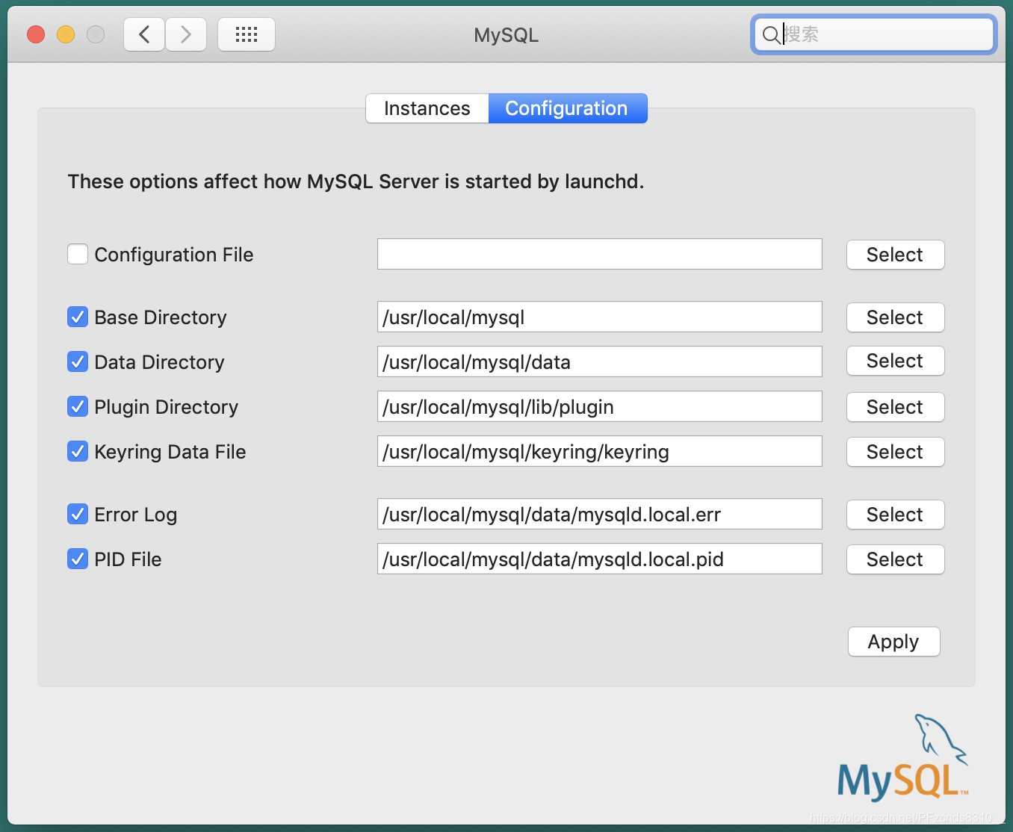Click the /usr/local/mysql base directory field

(600, 317)
